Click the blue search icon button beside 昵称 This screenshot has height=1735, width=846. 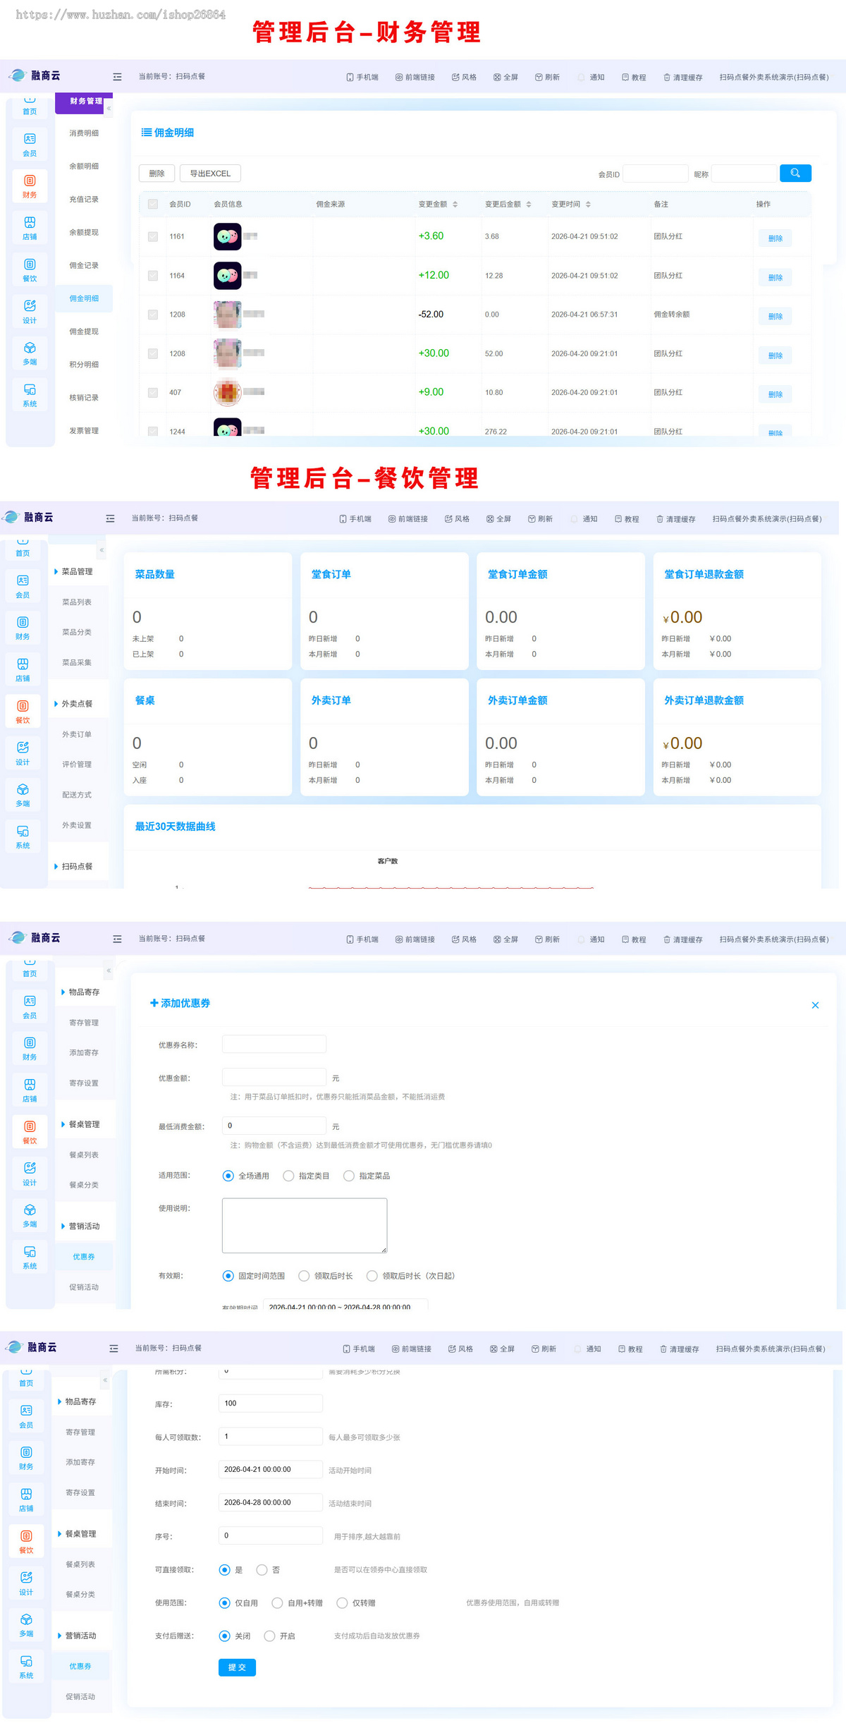click(795, 173)
